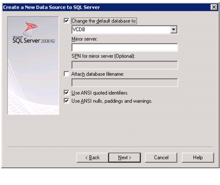220x185 pixels.
Task: Untick Use ANSI nulls, paddings and warnings
Action: pos(66,101)
